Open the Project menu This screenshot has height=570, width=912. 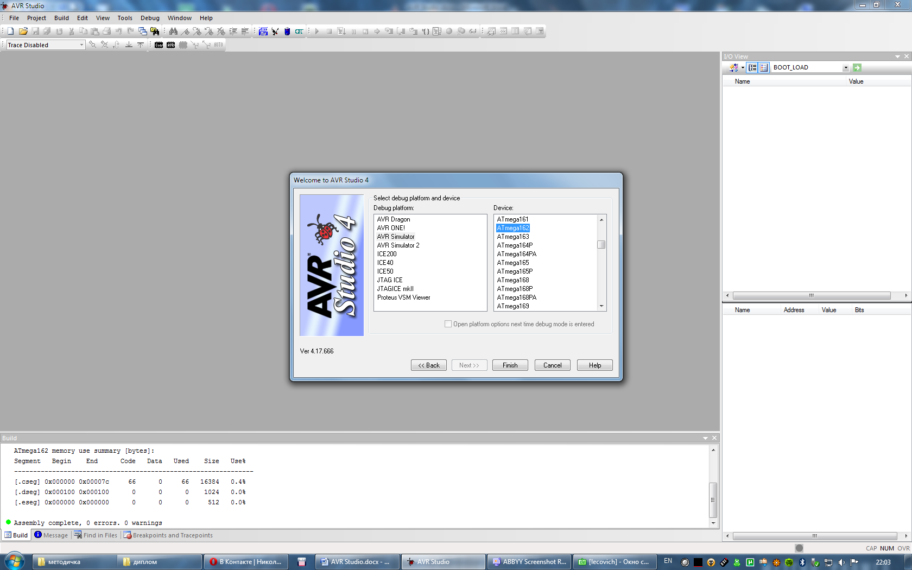(36, 18)
